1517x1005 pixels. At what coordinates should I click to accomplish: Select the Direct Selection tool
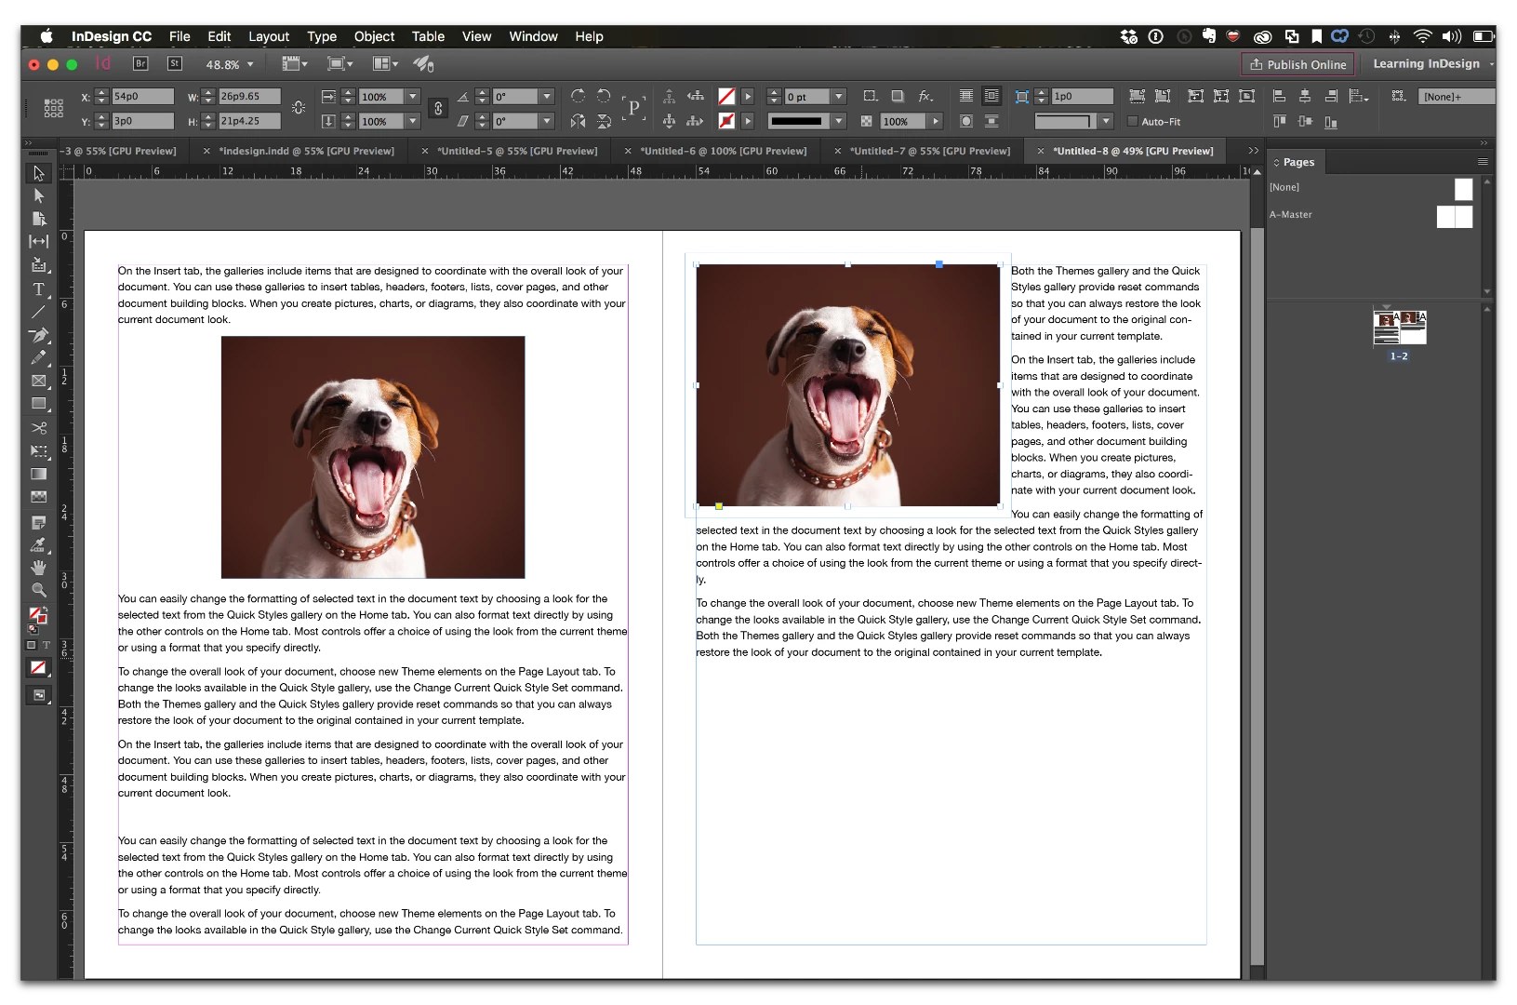[x=38, y=195]
